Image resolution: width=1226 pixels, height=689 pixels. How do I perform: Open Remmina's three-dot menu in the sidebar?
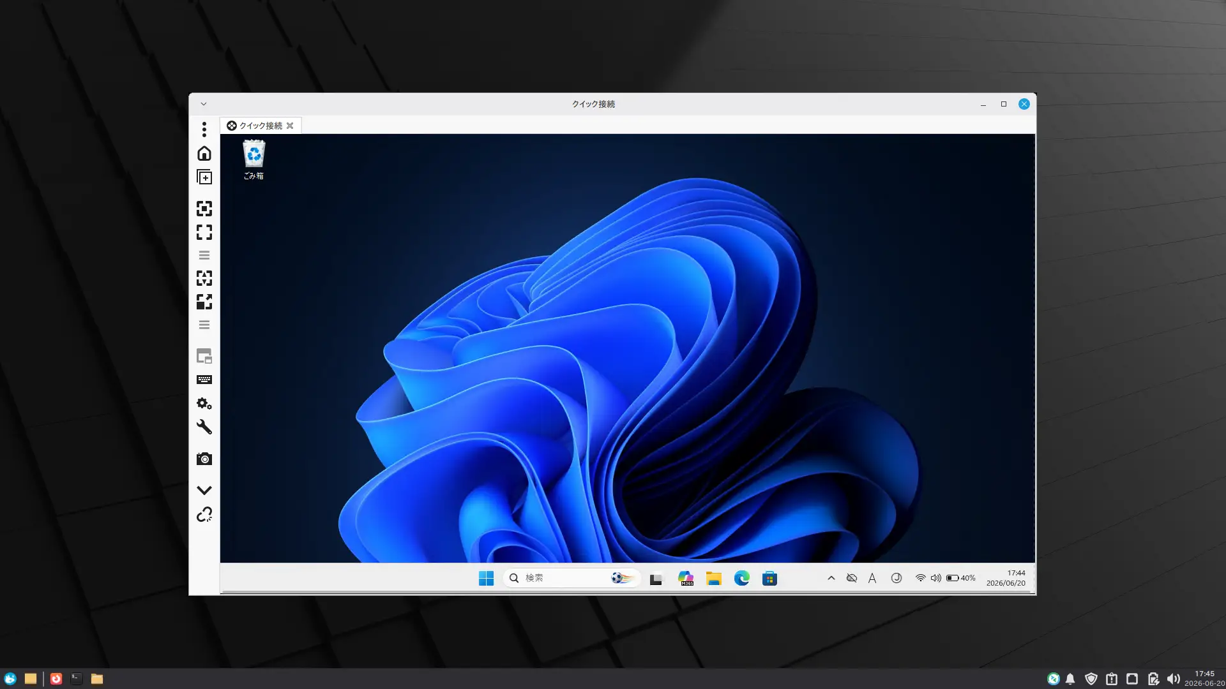[x=204, y=130]
